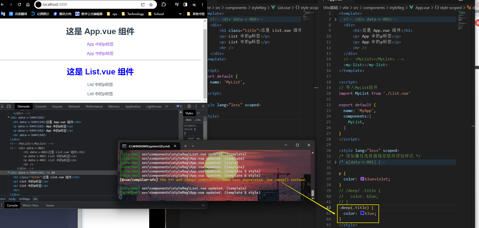
Task: Open 亿图图示 bookmark
Action: (40, 14)
